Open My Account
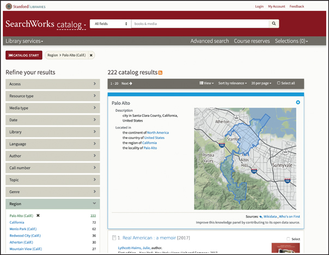 tap(276, 7)
